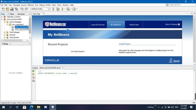Minimize the Navigator panel
The height and width of the screenshot is (110, 196).
pos(29,44)
